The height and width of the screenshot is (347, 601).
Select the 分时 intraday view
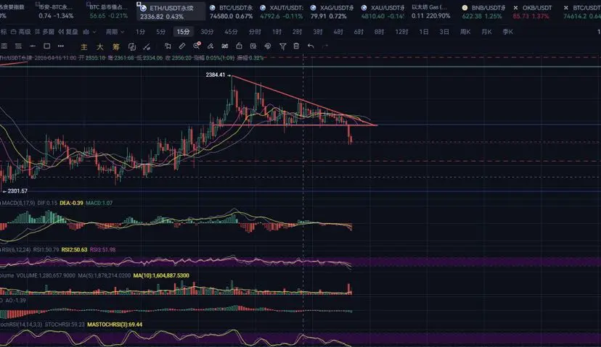[255, 32]
